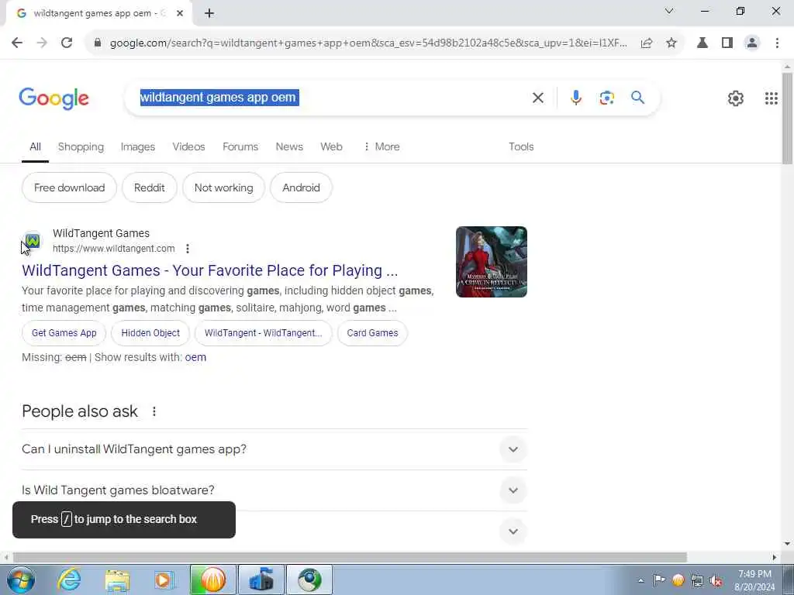The image size is (794, 595).
Task: Show results with oem link
Action: [x=195, y=357]
